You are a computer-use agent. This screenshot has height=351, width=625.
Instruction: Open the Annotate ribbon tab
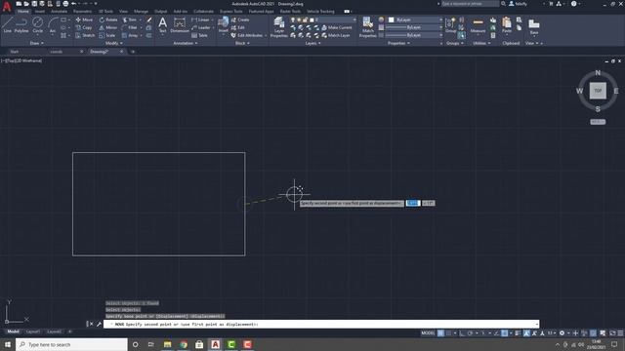pyautogui.click(x=59, y=11)
